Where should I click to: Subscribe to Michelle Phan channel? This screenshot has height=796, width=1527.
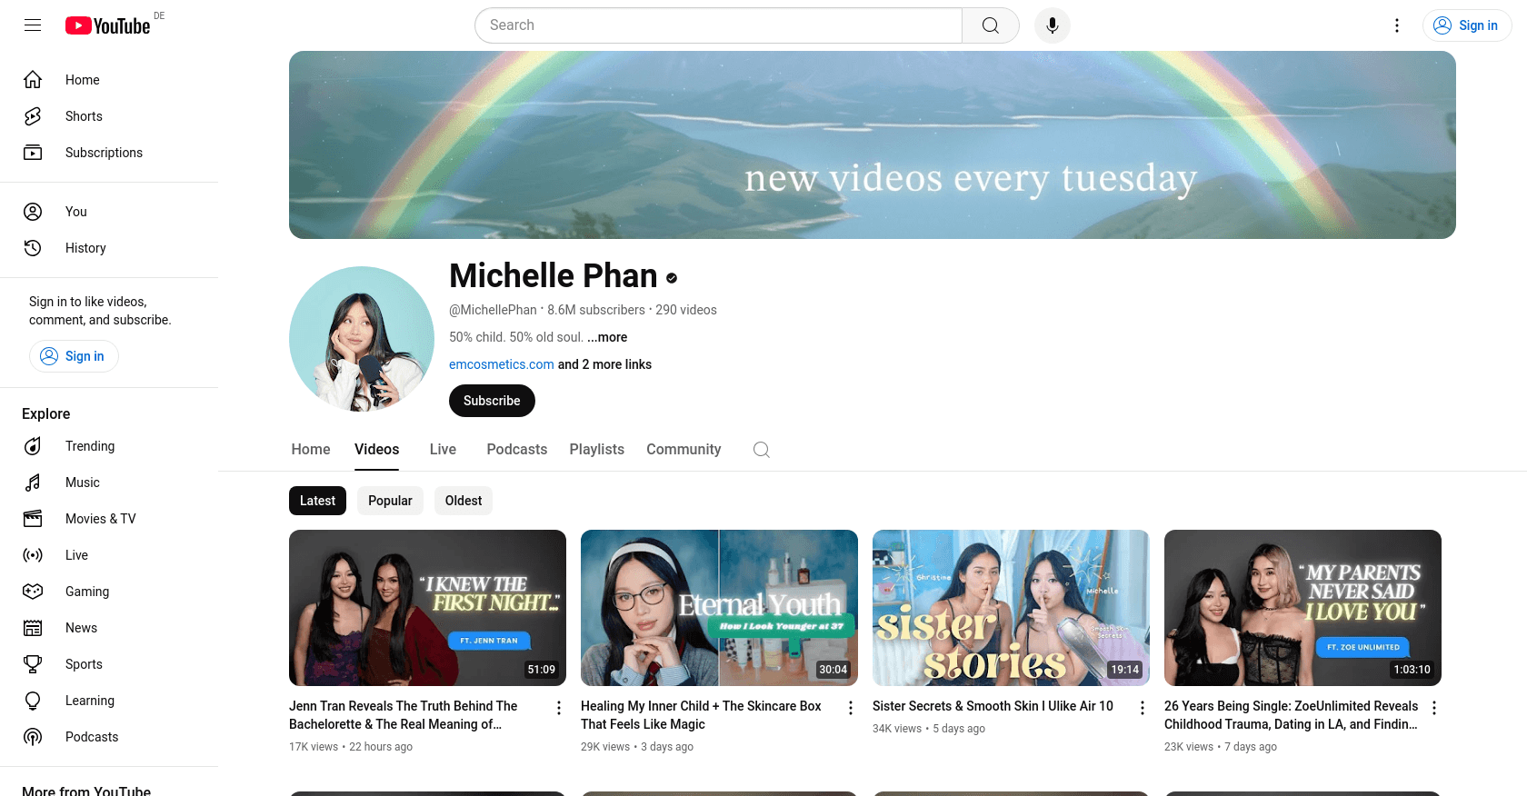click(492, 401)
